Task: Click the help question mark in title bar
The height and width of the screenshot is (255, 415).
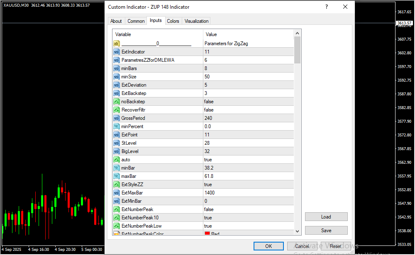Action: tap(327, 7)
